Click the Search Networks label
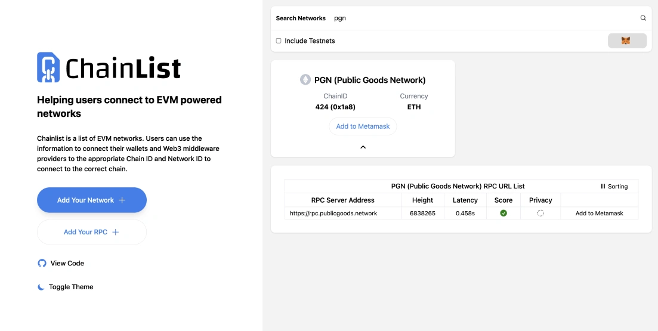The height and width of the screenshot is (331, 658). point(301,18)
